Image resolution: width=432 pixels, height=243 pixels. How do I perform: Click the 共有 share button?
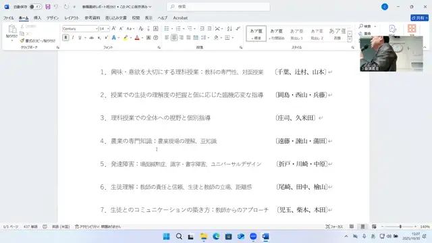pos(420,18)
